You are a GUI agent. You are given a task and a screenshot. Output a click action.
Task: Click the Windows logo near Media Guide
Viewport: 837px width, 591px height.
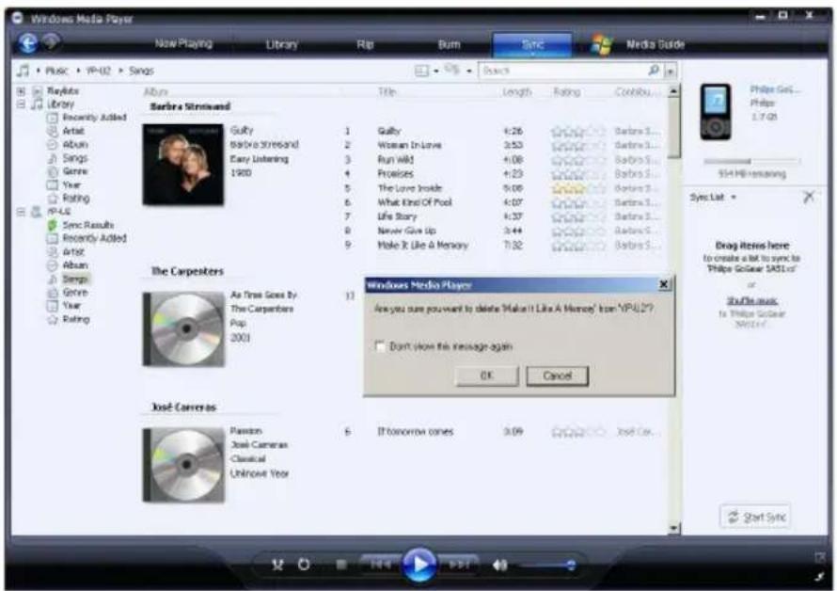[x=602, y=44]
